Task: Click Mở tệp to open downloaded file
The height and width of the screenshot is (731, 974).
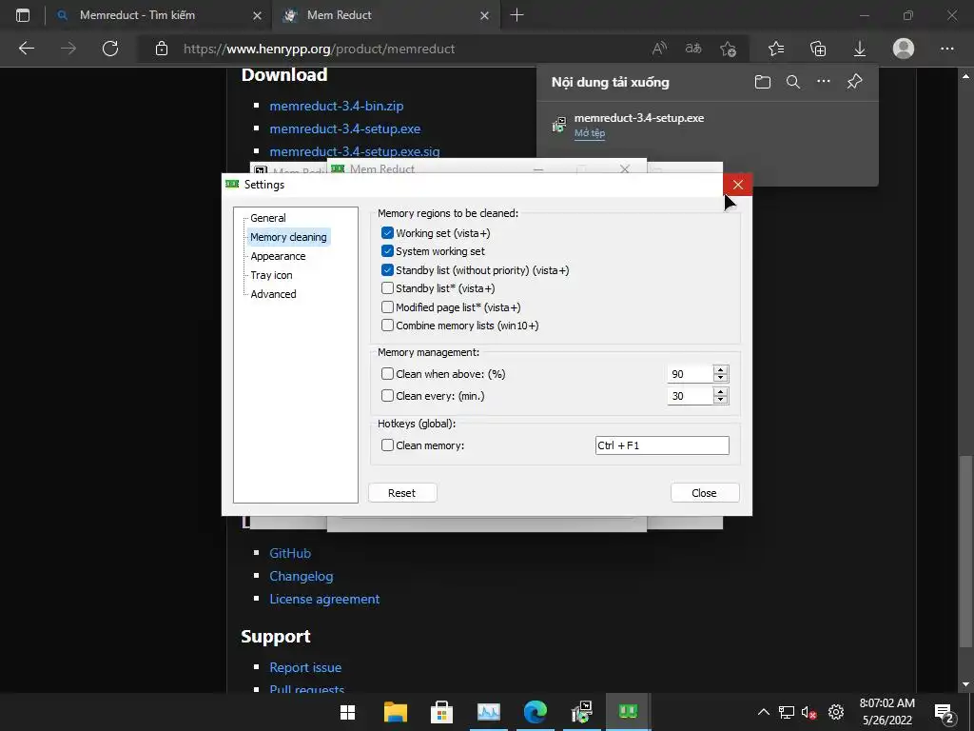Action: point(590,133)
